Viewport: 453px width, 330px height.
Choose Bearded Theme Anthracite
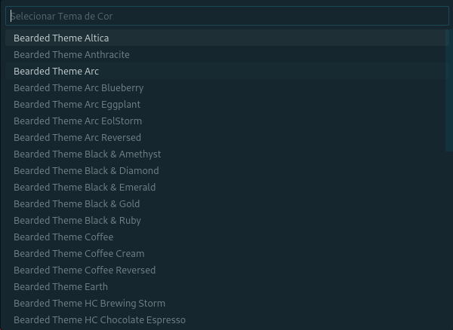[x=72, y=54]
